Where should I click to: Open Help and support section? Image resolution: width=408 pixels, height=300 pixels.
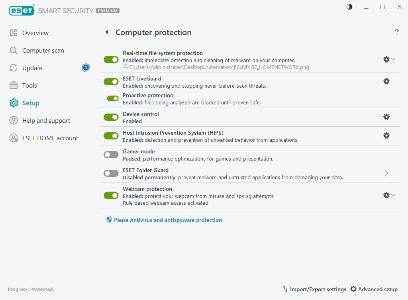click(45, 120)
